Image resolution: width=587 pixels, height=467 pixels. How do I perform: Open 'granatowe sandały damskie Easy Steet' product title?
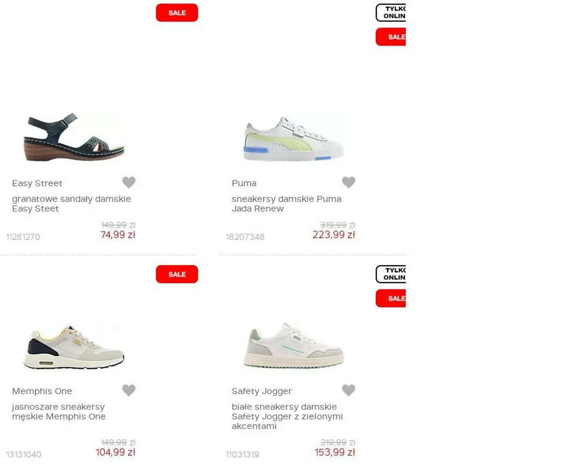[71, 204]
